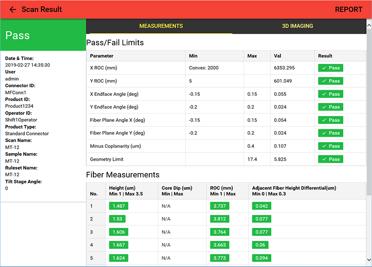This screenshot has height=267, width=372.
Task: Click the Geometry Limit value 5.825
Action: coord(280,159)
